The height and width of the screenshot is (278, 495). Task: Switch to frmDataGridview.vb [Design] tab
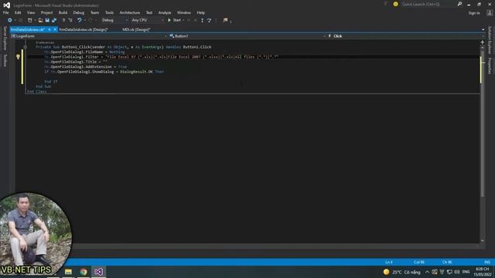point(84,29)
